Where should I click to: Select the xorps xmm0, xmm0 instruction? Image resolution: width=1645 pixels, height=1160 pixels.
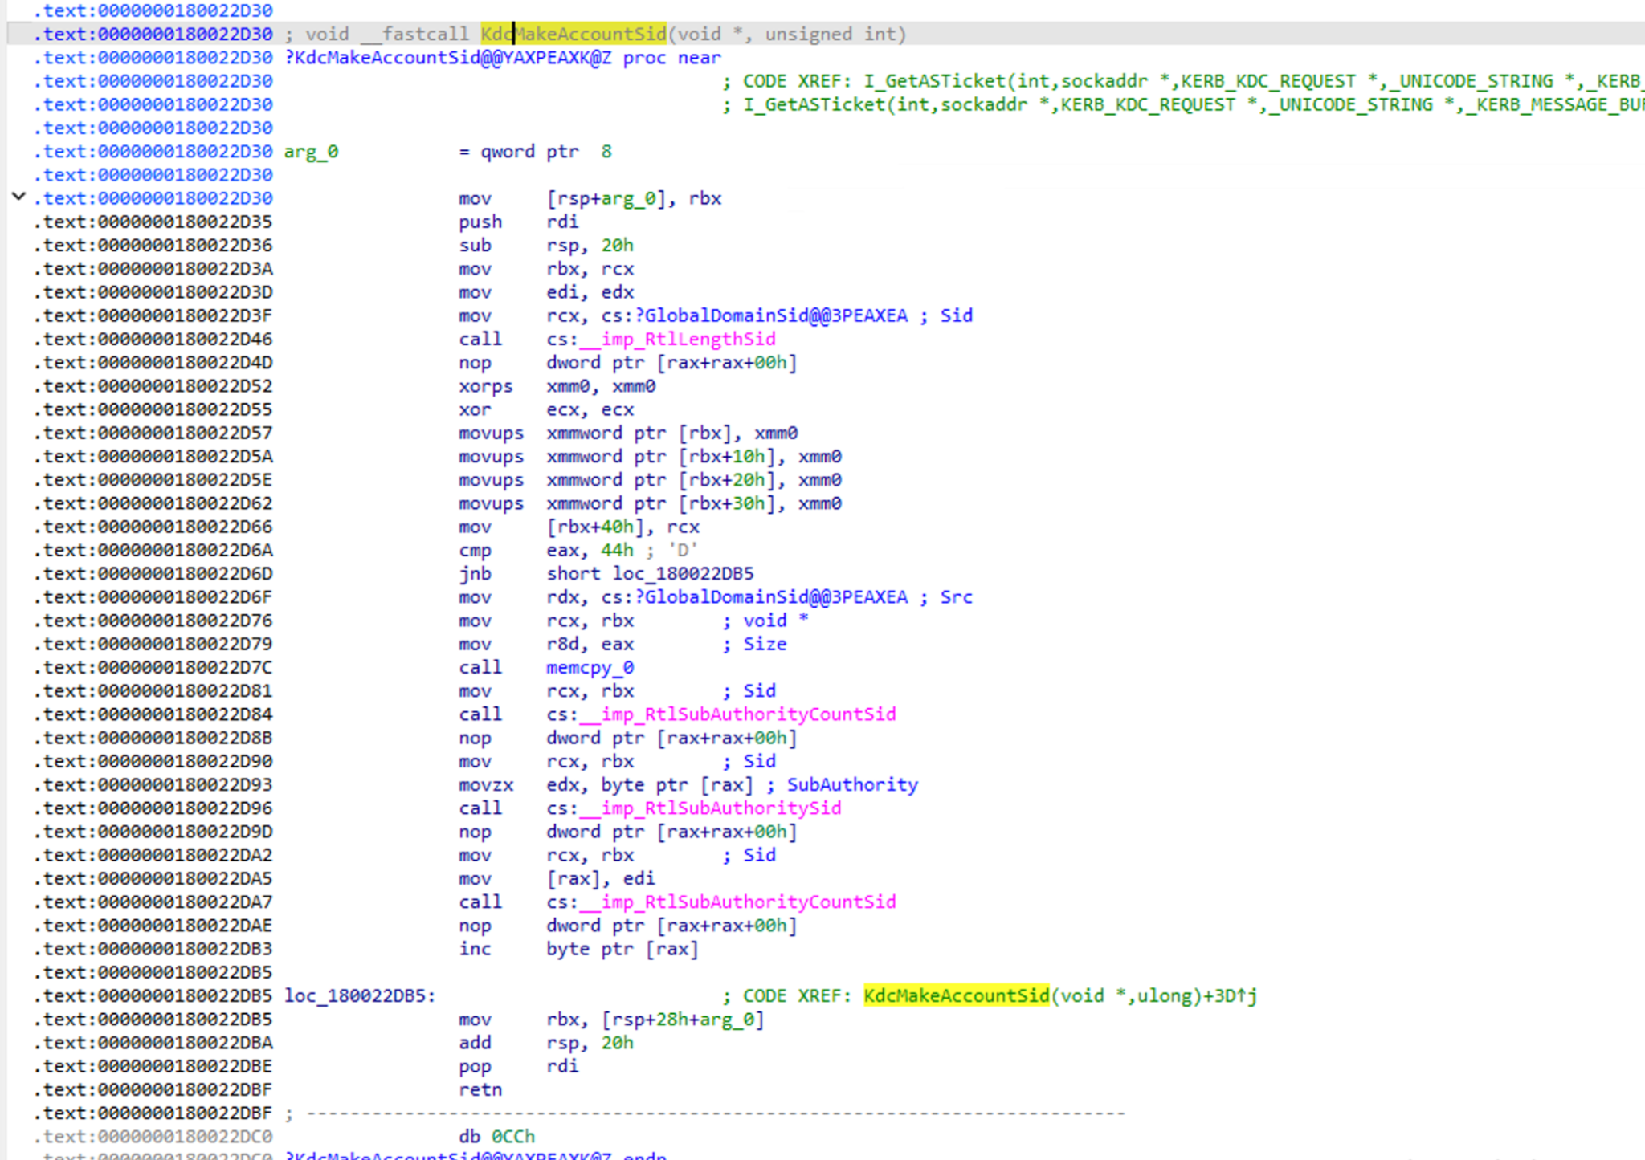[557, 386]
